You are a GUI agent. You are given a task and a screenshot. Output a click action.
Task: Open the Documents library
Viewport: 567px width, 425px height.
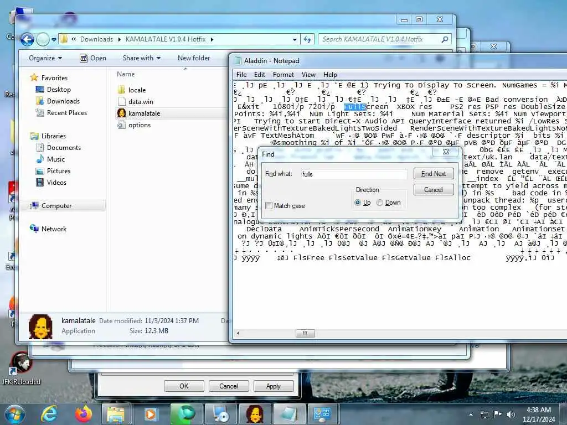tap(64, 147)
